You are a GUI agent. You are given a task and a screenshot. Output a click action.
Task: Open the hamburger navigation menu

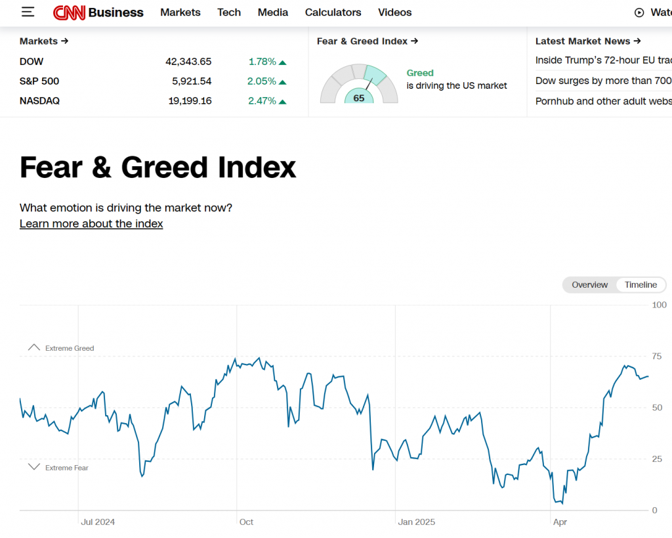pyautogui.click(x=28, y=12)
